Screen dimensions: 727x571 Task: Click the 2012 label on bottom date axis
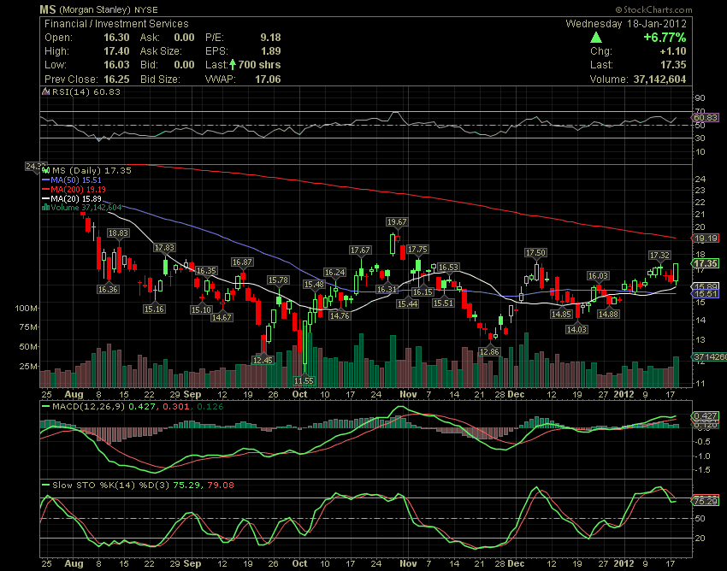tap(624, 564)
